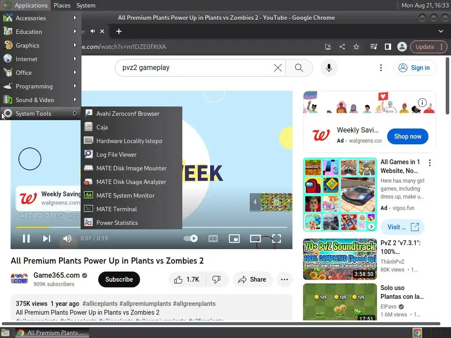The width and height of the screenshot is (451, 338).
Task: Open YouTube settings three-dot menu
Action: (x=381, y=68)
